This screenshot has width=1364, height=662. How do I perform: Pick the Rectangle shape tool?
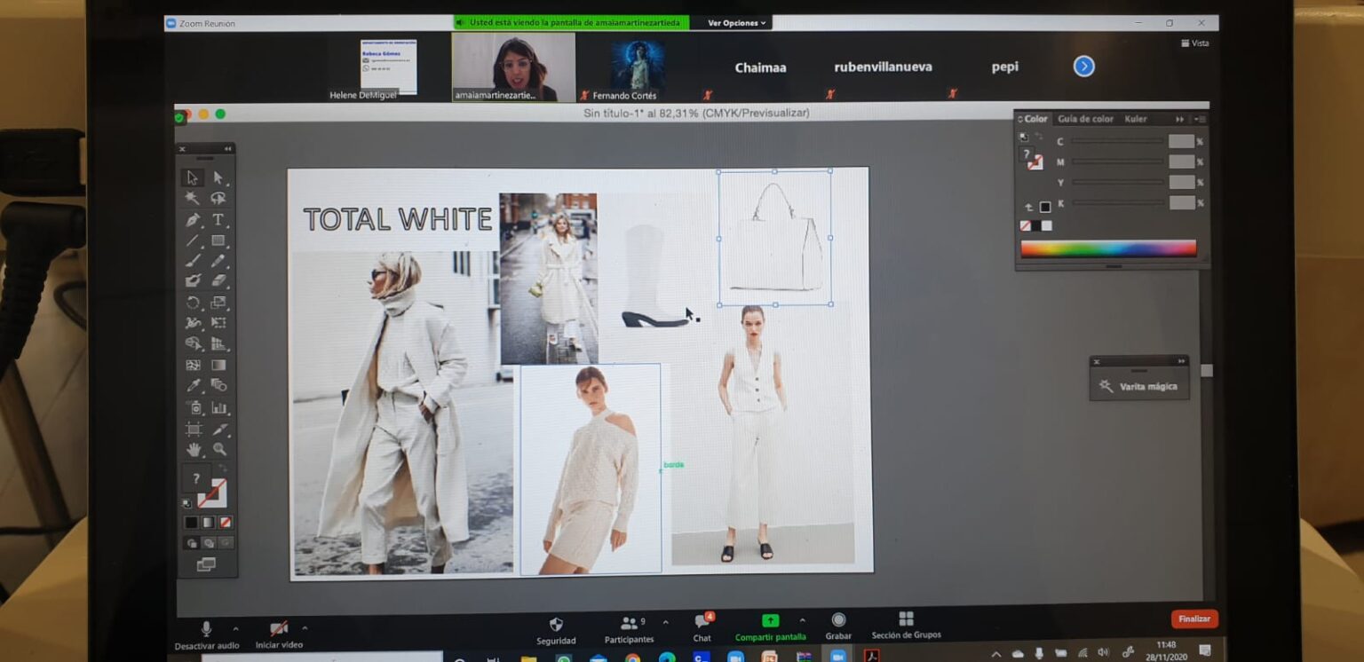pos(218,240)
